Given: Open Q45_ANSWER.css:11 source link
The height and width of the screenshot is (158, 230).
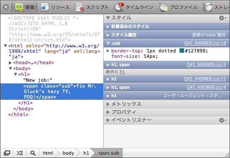Looking at the screenshot, I should click(x=205, y=79).
